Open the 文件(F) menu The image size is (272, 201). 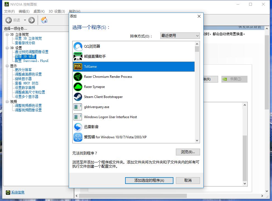(9, 11)
